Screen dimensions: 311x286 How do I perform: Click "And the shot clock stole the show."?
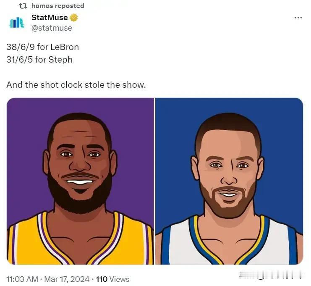[x=76, y=85]
